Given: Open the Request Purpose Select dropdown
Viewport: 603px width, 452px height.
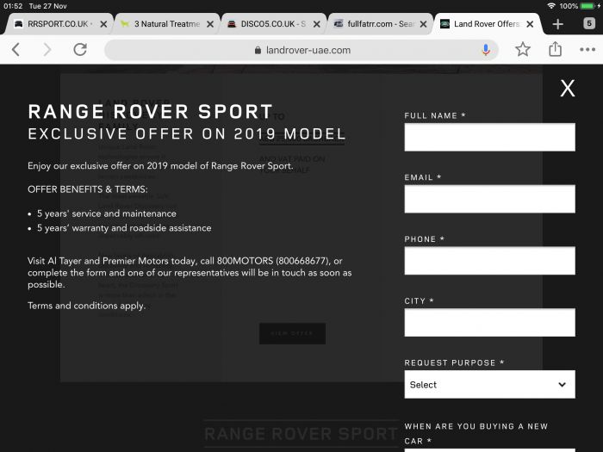Looking at the screenshot, I should coord(489,384).
